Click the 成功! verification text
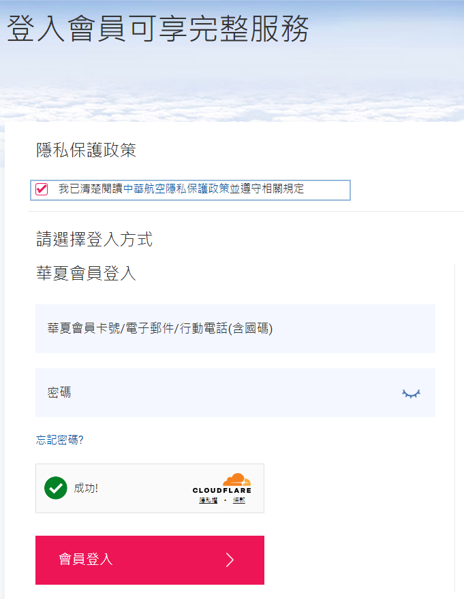Image resolution: width=464 pixels, height=599 pixels. coord(86,488)
